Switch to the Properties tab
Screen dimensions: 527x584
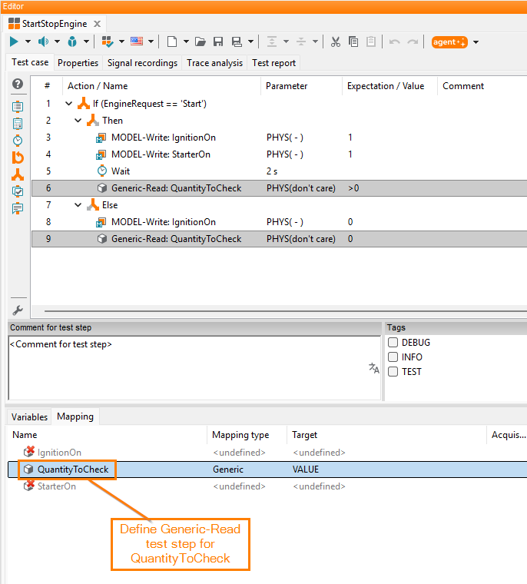(78, 63)
